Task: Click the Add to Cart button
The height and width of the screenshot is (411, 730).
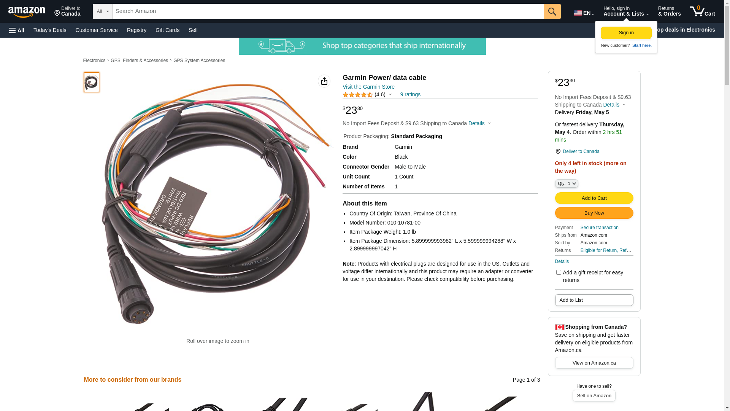Action: pyautogui.click(x=594, y=198)
